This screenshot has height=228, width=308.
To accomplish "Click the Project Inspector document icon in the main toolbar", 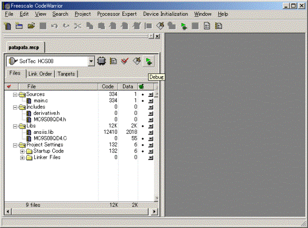I will (207, 26).
